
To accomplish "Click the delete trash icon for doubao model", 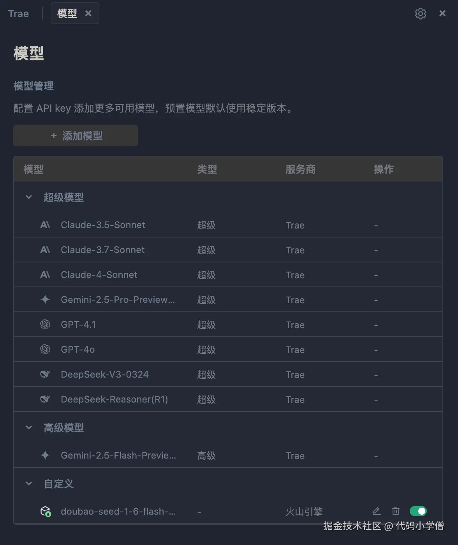I will click(395, 511).
